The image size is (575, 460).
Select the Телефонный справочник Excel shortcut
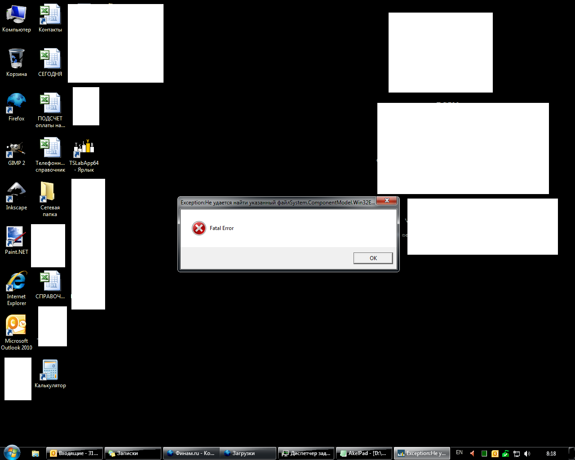(50, 155)
